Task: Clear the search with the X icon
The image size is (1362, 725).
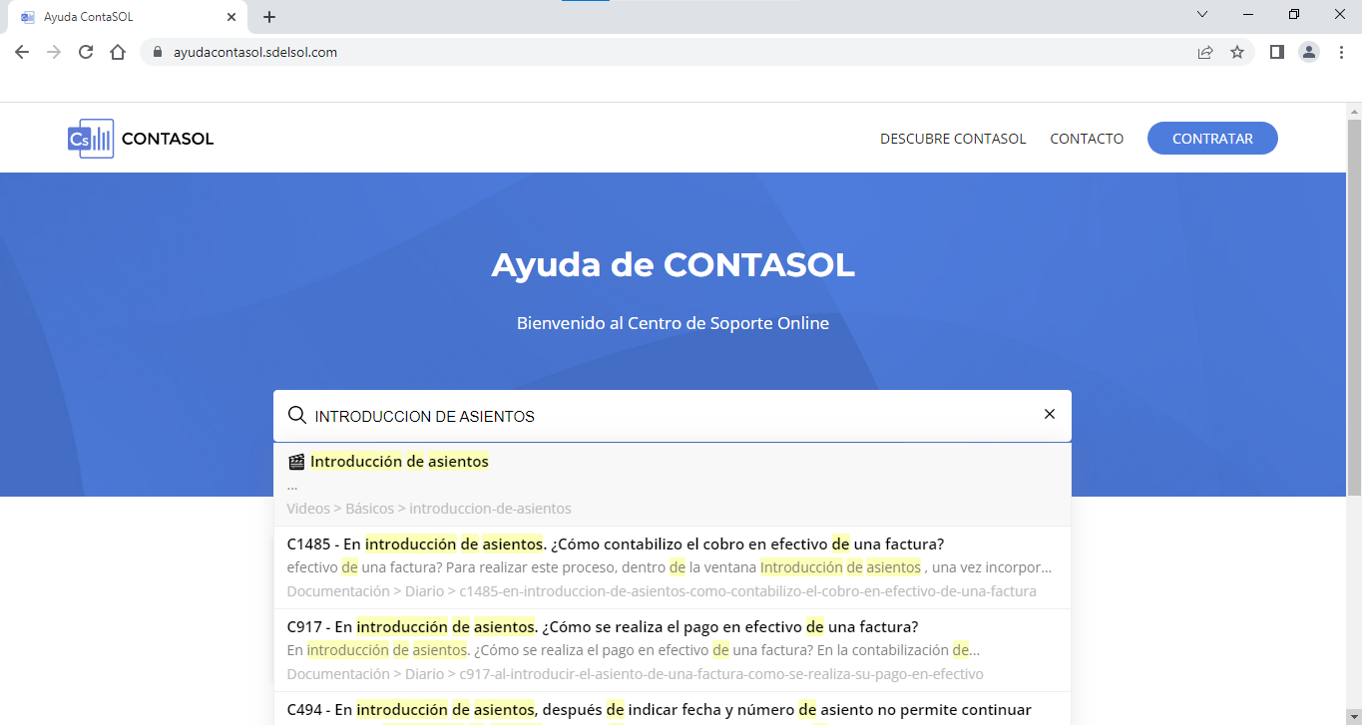Action: (1049, 414)
